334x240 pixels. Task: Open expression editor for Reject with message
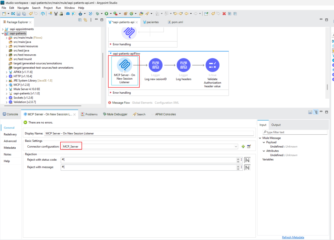247,167
